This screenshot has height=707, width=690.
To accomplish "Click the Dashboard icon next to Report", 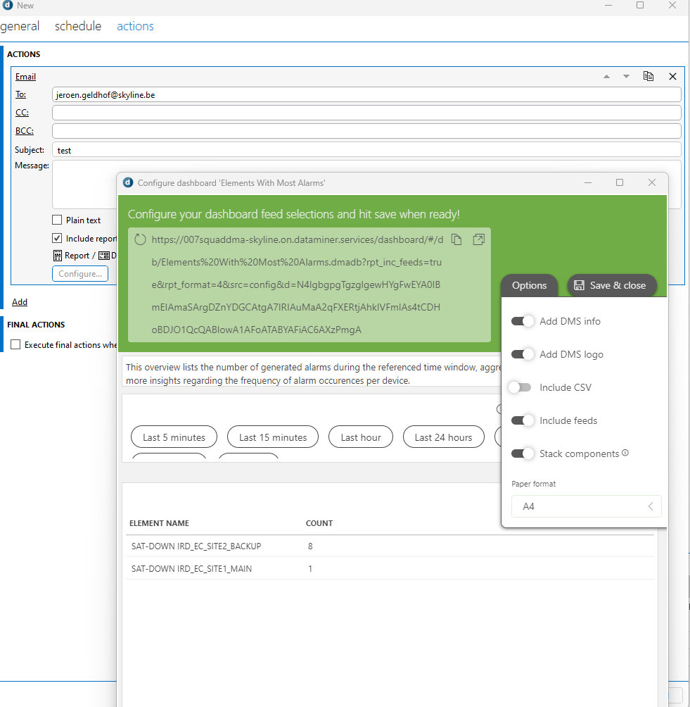I will (x=104, y=256).
